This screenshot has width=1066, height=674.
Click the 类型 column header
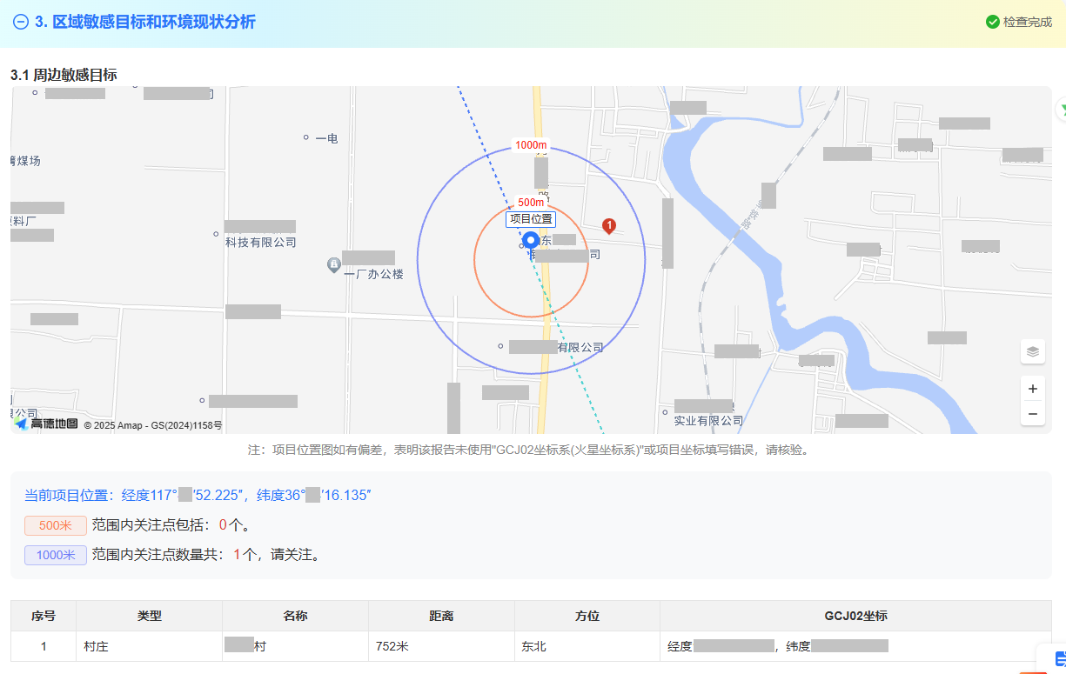(149, 616)
